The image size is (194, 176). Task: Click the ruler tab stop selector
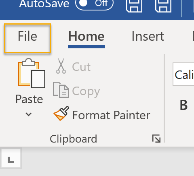pos(11,158)
